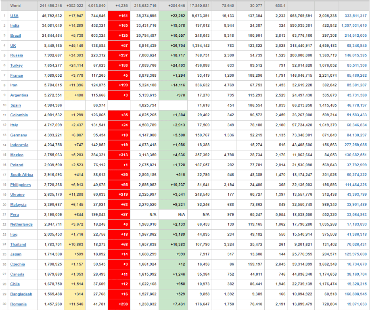Open the Iraq country link
Image resolution: width=370 pixels, height=310 pixels.
click(x=14, y=235)
